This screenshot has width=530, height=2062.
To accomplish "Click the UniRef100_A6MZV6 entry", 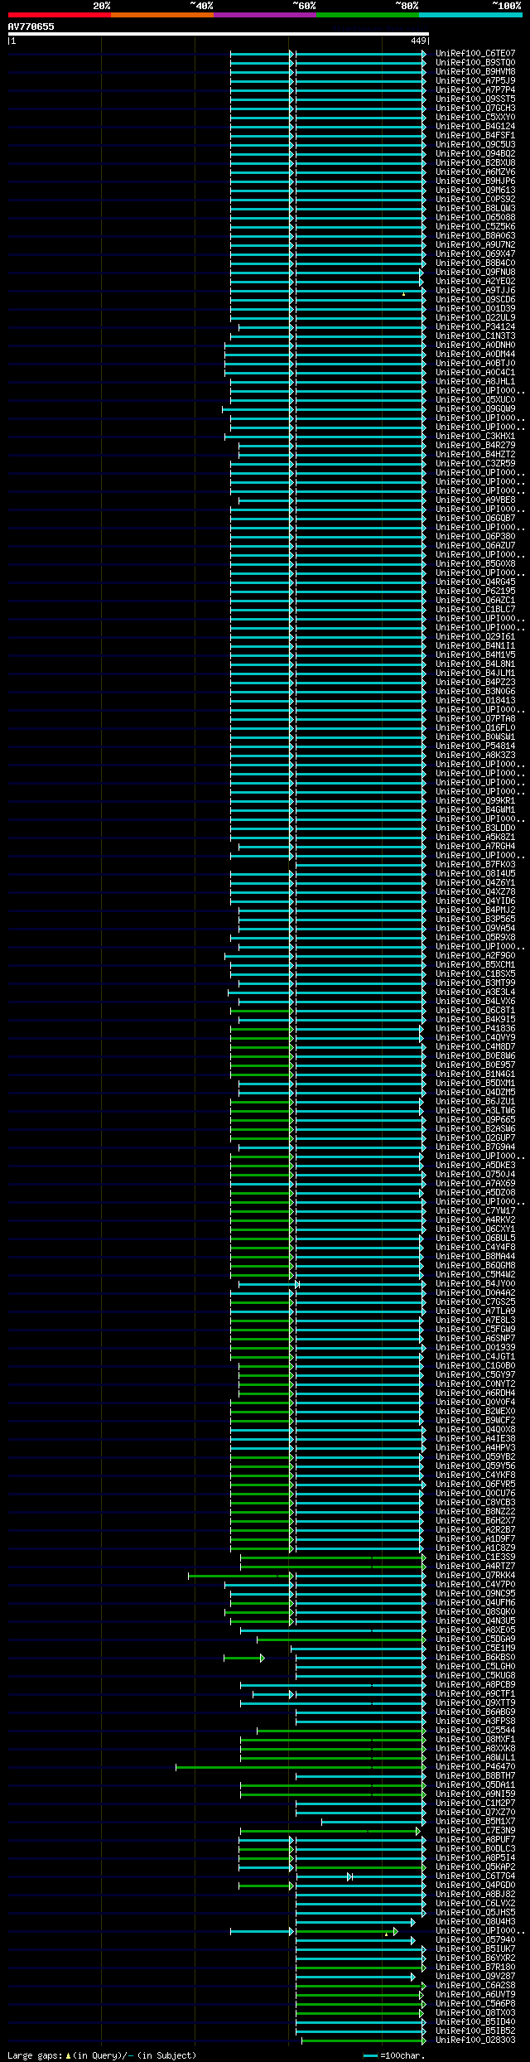I will 475,172.
